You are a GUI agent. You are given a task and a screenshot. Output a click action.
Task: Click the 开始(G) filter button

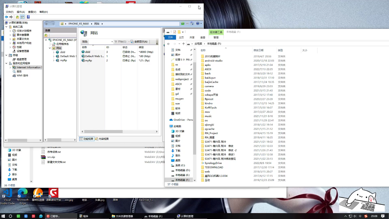pos(120,42)
